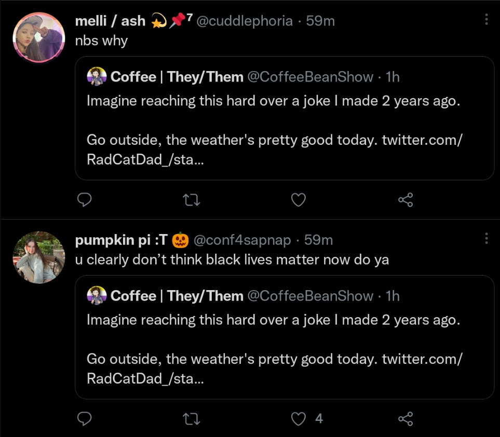The image size is (500, 437).
Task: Open the twitter.com/RadCatDad_ link in the second quote
Action: [274, 369]
